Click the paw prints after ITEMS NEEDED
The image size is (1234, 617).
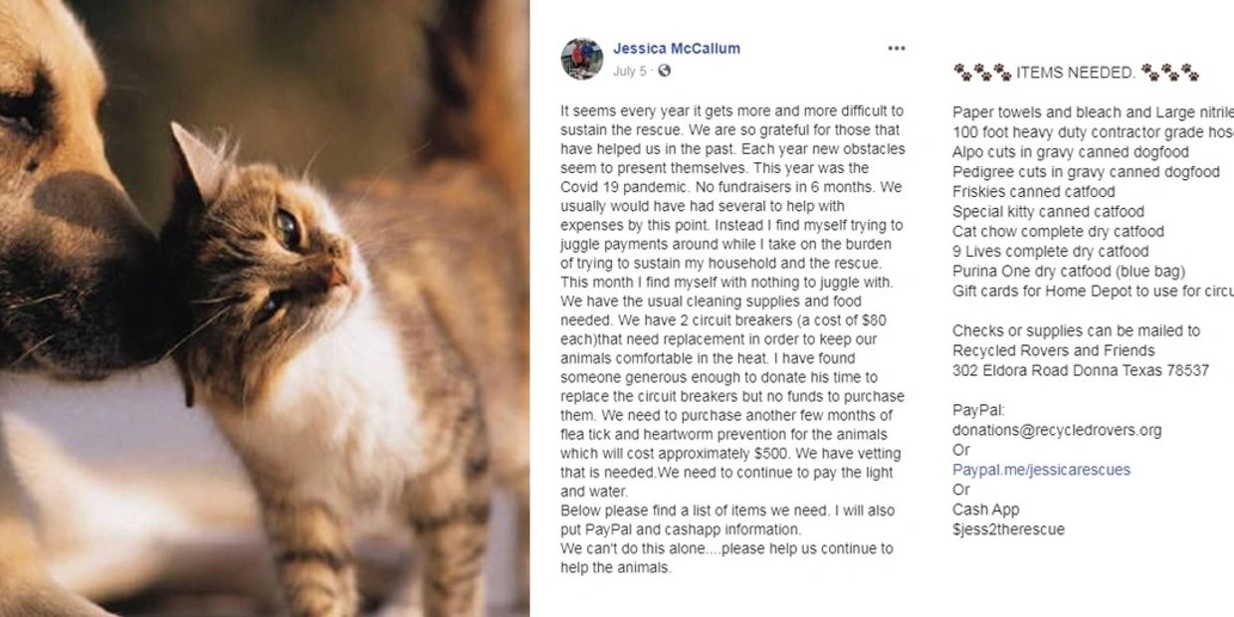pyautogui.click(x=1169, y=73)
